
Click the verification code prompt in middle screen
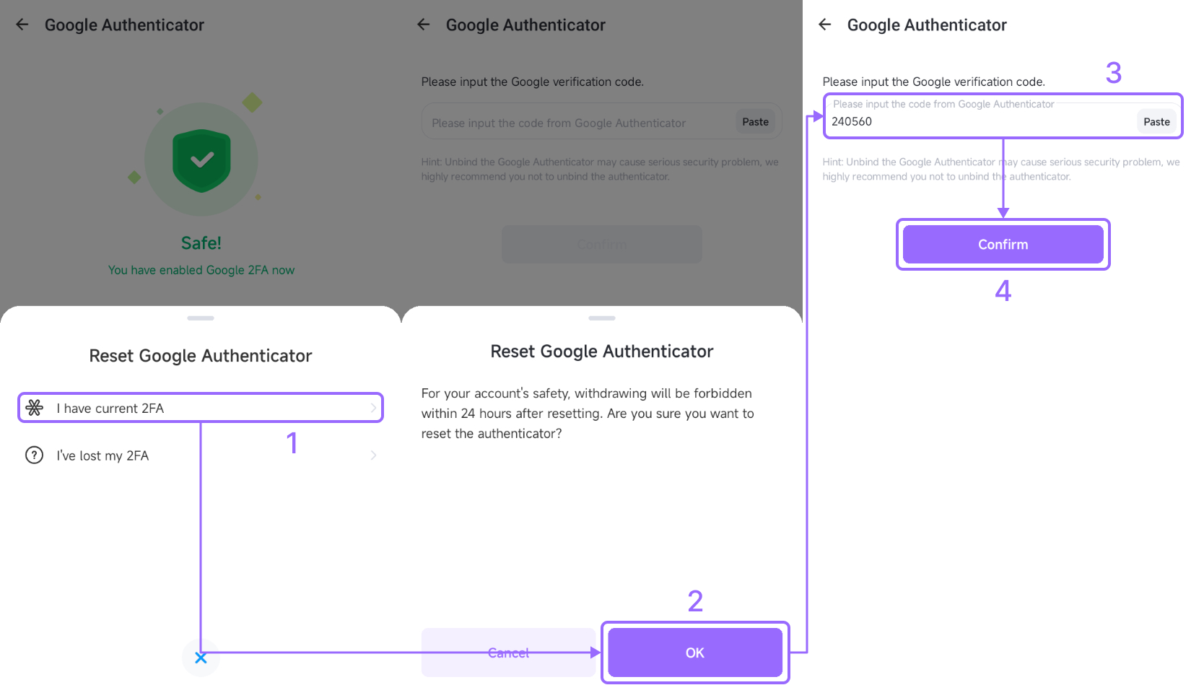pyautogui.click(x=533, y=82)
